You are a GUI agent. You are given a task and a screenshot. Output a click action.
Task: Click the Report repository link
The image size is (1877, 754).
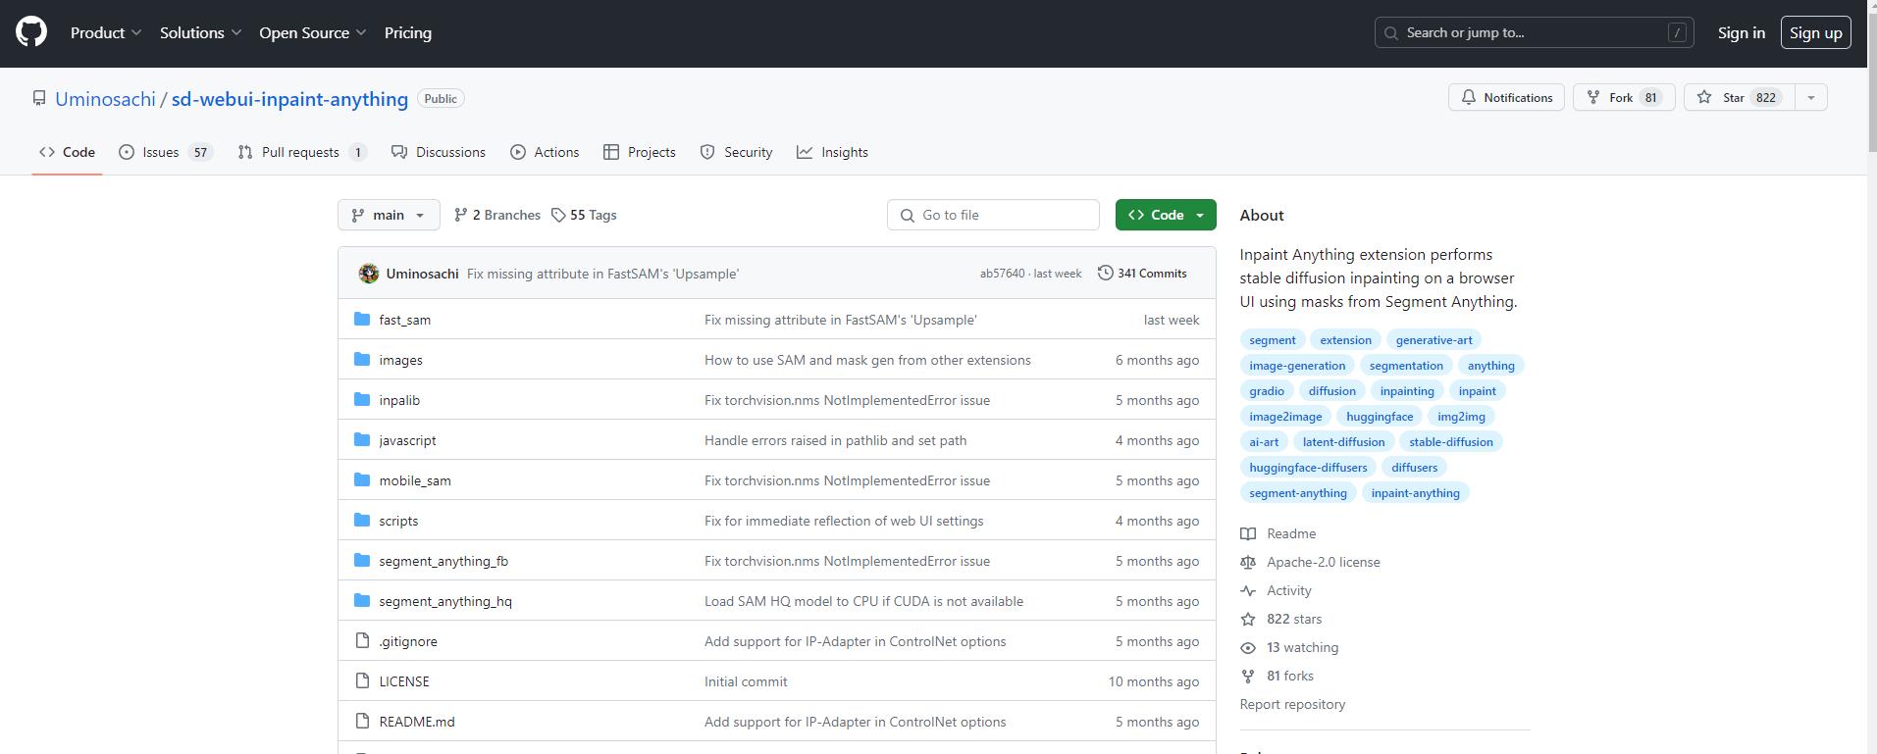pyautogui.click(x=1292, y=704)
